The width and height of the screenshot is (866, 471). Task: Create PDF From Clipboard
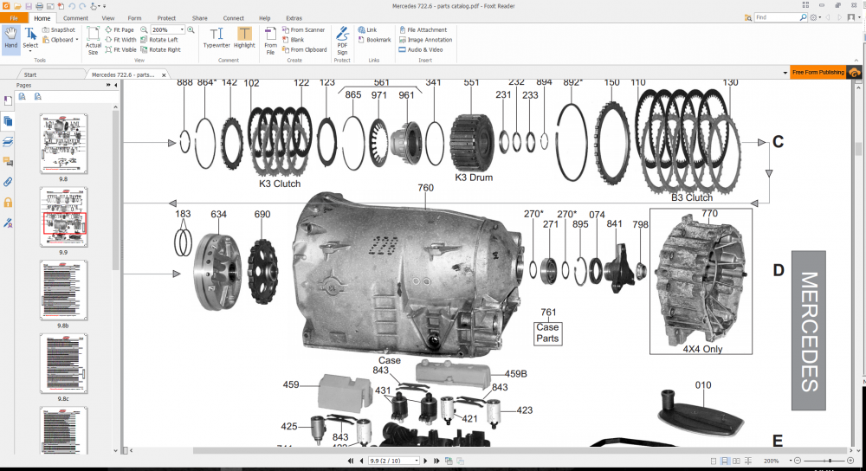tap(305, 49)
